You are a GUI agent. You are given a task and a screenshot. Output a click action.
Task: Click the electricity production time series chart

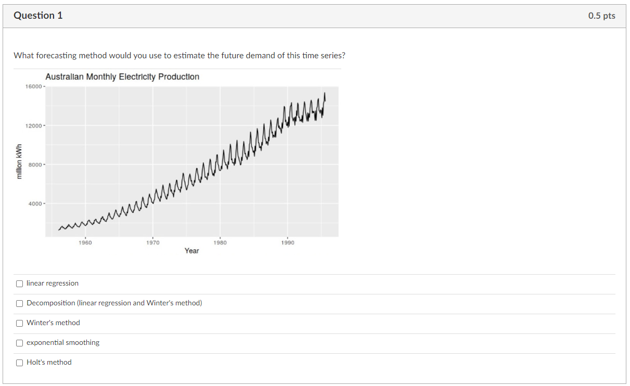192,159
